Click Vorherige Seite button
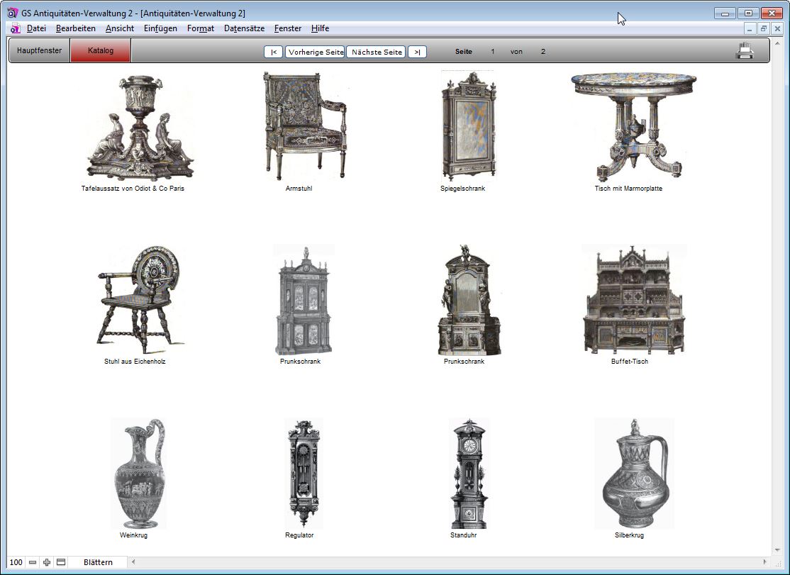 point(315,52)
